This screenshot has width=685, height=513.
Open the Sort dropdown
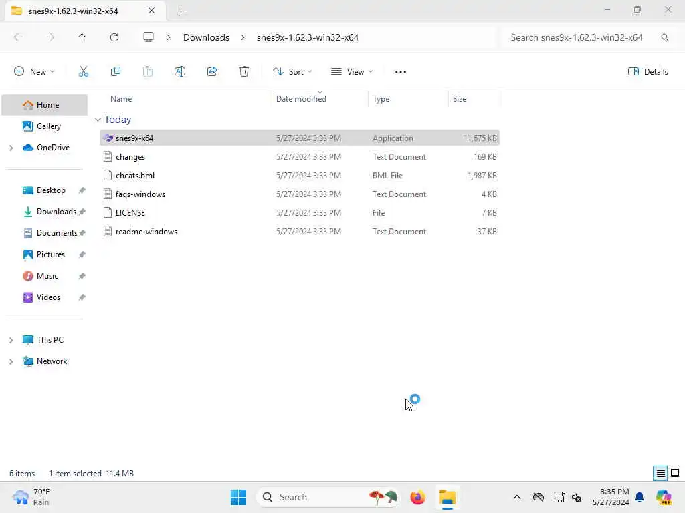coord(292,72)
